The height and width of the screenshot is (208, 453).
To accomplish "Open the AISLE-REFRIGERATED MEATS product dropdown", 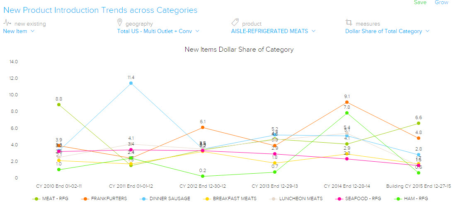I will tap(273, 31).
